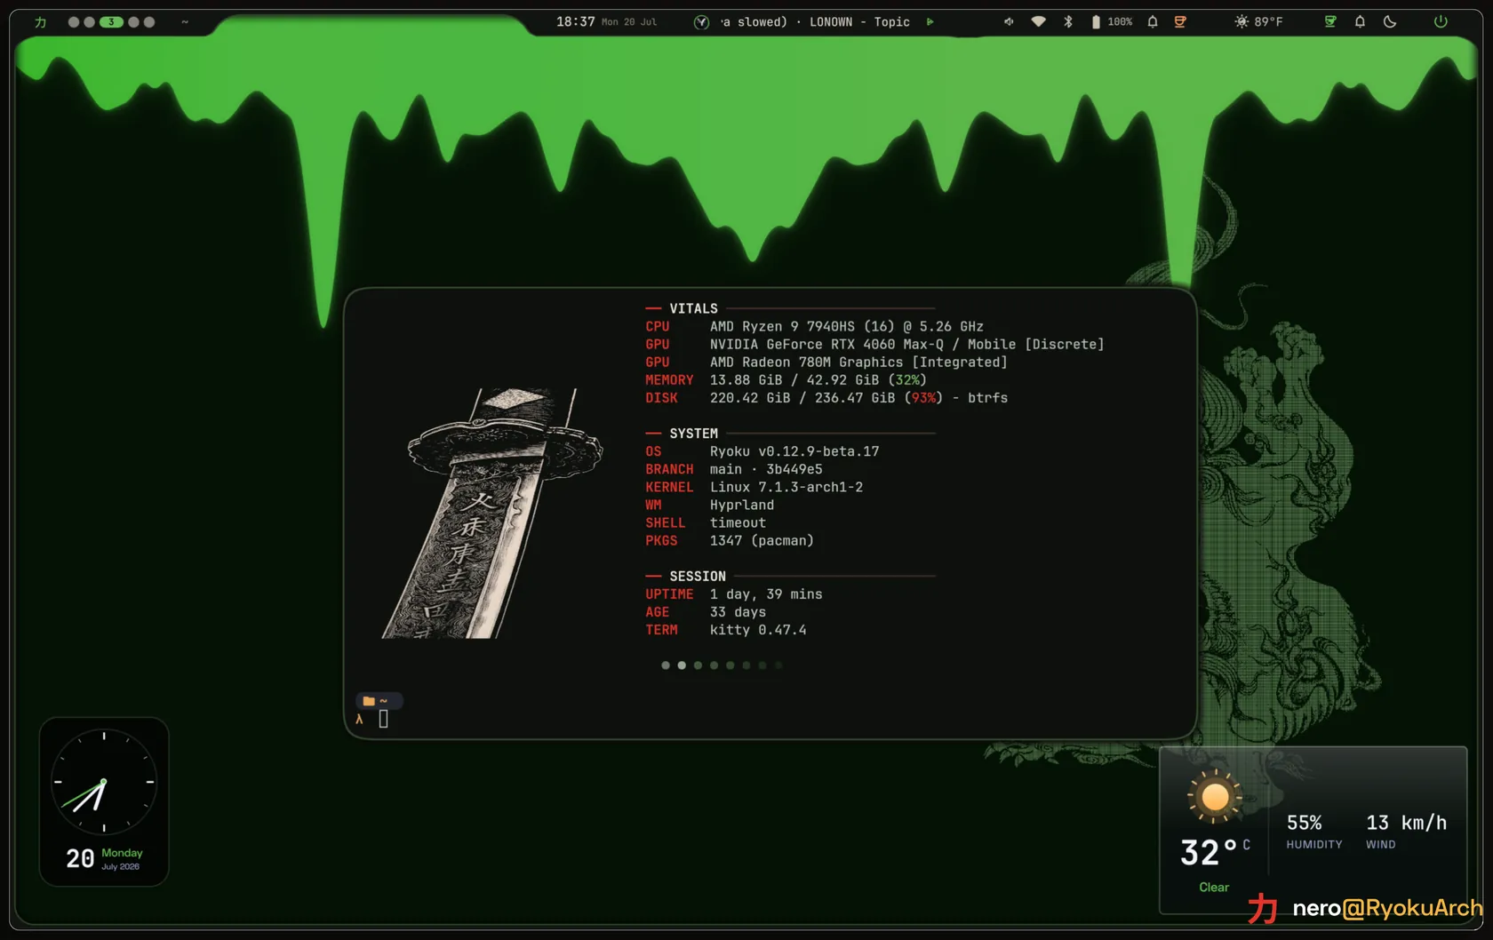Click the sun icon in weather widget
The image size is (1493, 940).
[1215, 796]
